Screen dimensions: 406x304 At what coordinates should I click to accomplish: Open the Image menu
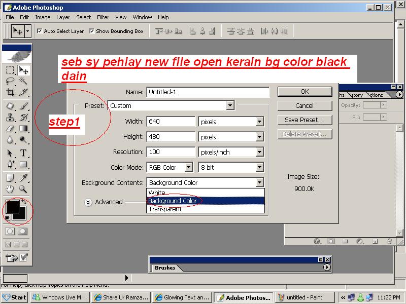(43, 17)
